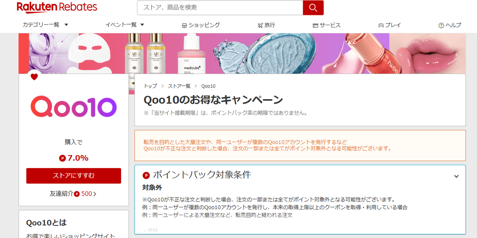Click the airplane travel icon
The width and height of the screenshot is (477, 238).
[x=260, y=26]
